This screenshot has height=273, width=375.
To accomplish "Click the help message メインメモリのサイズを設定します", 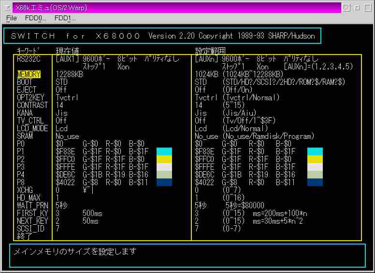I will tap(75, 251).
